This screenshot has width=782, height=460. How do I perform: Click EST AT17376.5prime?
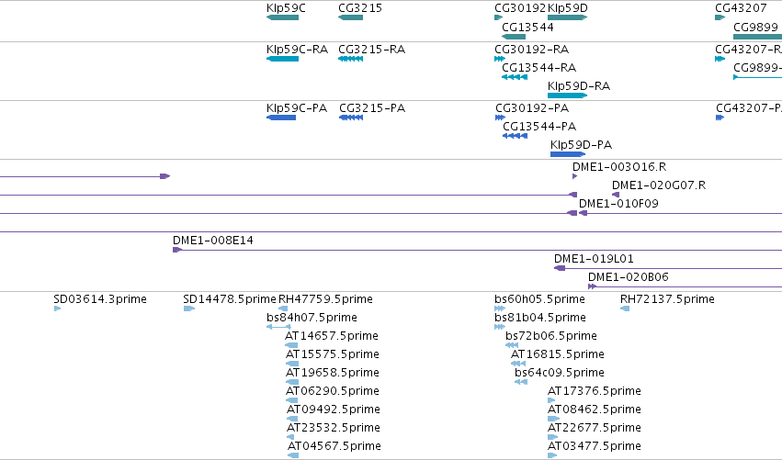point(551,400)
